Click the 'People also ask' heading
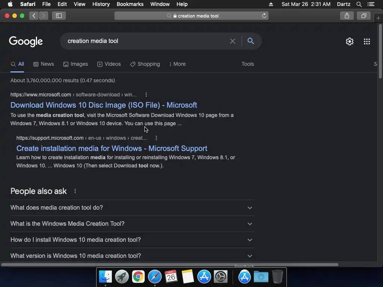383x287 pixels. pyautogui.click(x=39, y=191)
